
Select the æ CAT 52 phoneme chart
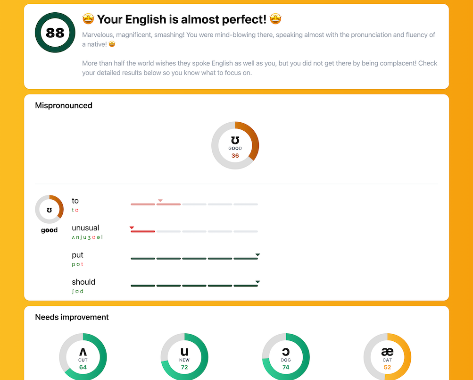coord(387,356)
